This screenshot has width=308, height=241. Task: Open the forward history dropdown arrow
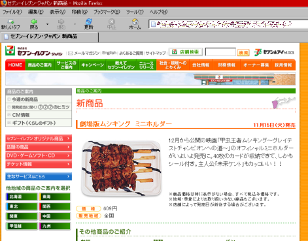tap(75, 24)
